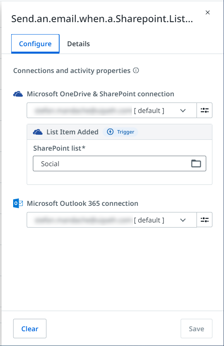
Task: Click the SharePoint list field showing Social
Action: coord(108,163)
